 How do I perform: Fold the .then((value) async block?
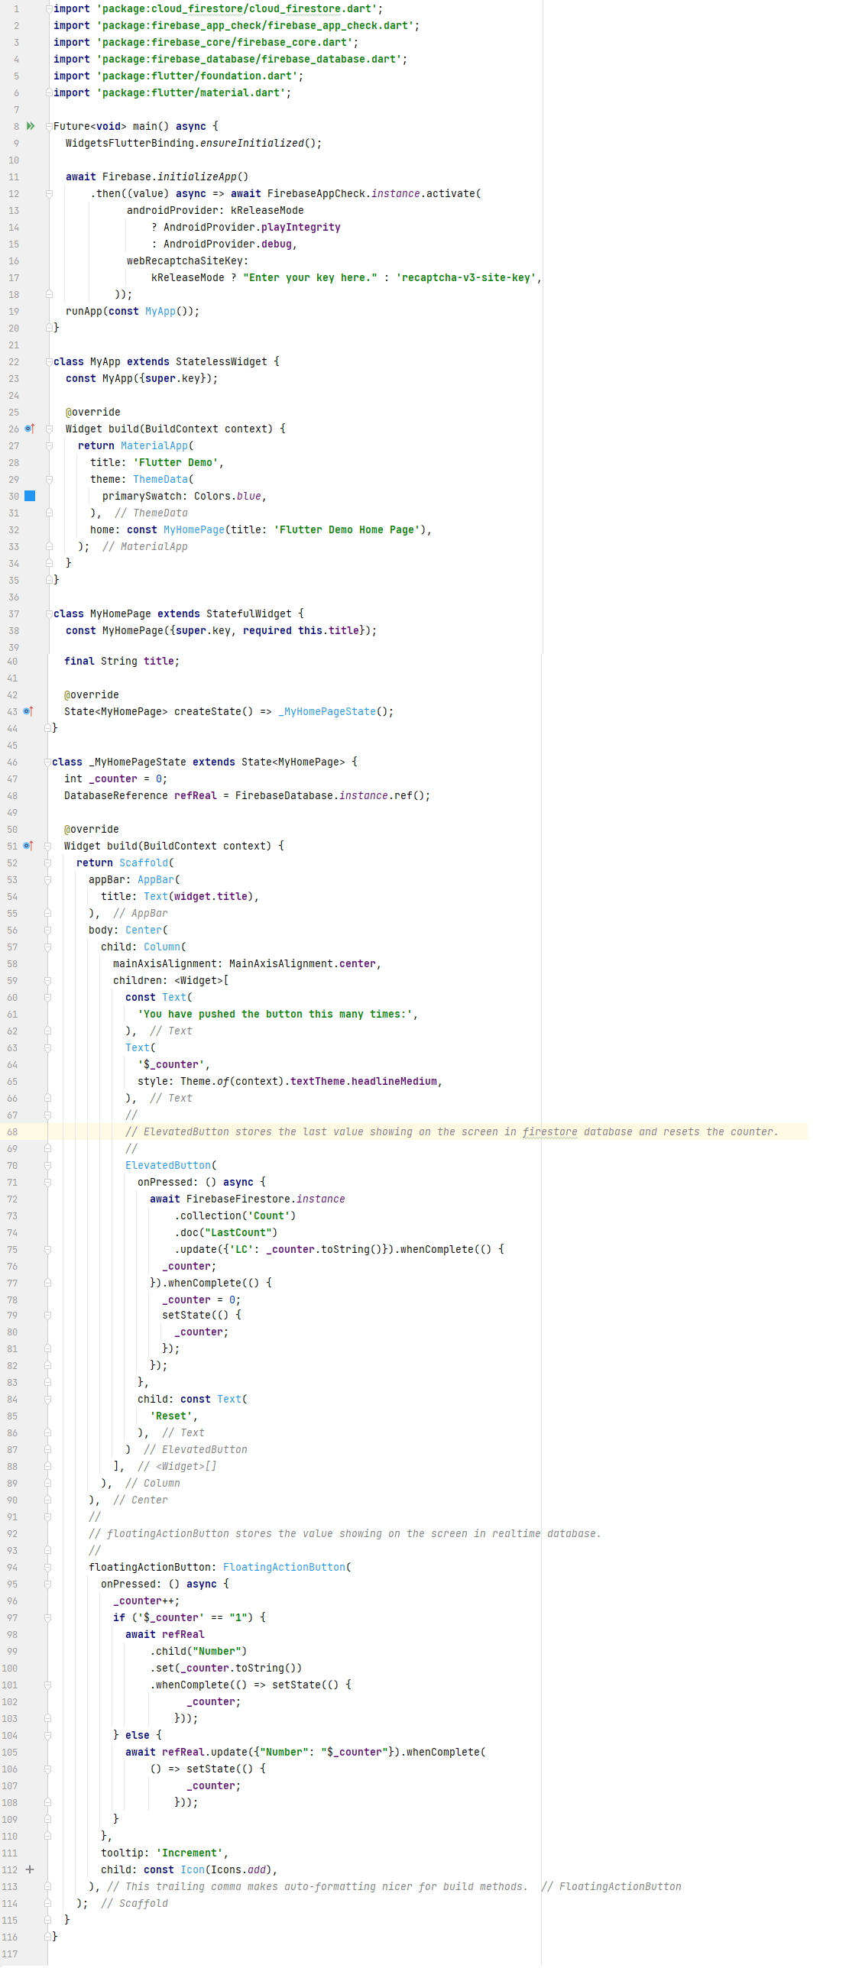[49, 193]
